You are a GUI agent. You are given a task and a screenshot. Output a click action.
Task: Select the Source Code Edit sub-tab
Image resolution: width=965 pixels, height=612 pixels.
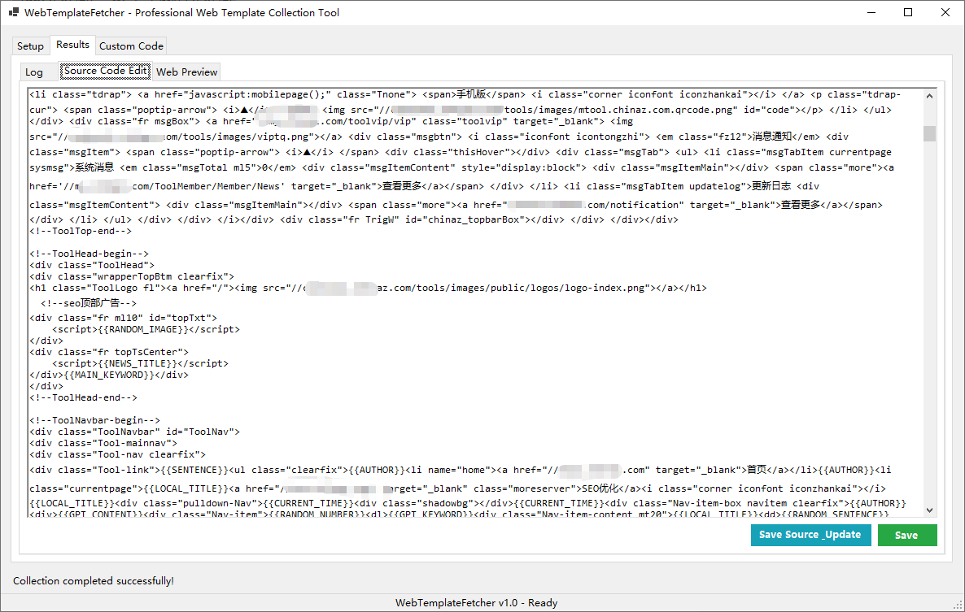(x=105, y=72)
